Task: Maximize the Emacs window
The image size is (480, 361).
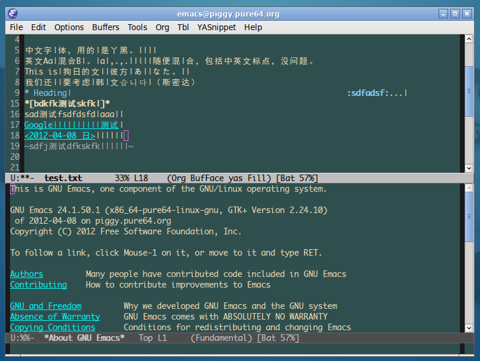Action: (x=455, y=14)
